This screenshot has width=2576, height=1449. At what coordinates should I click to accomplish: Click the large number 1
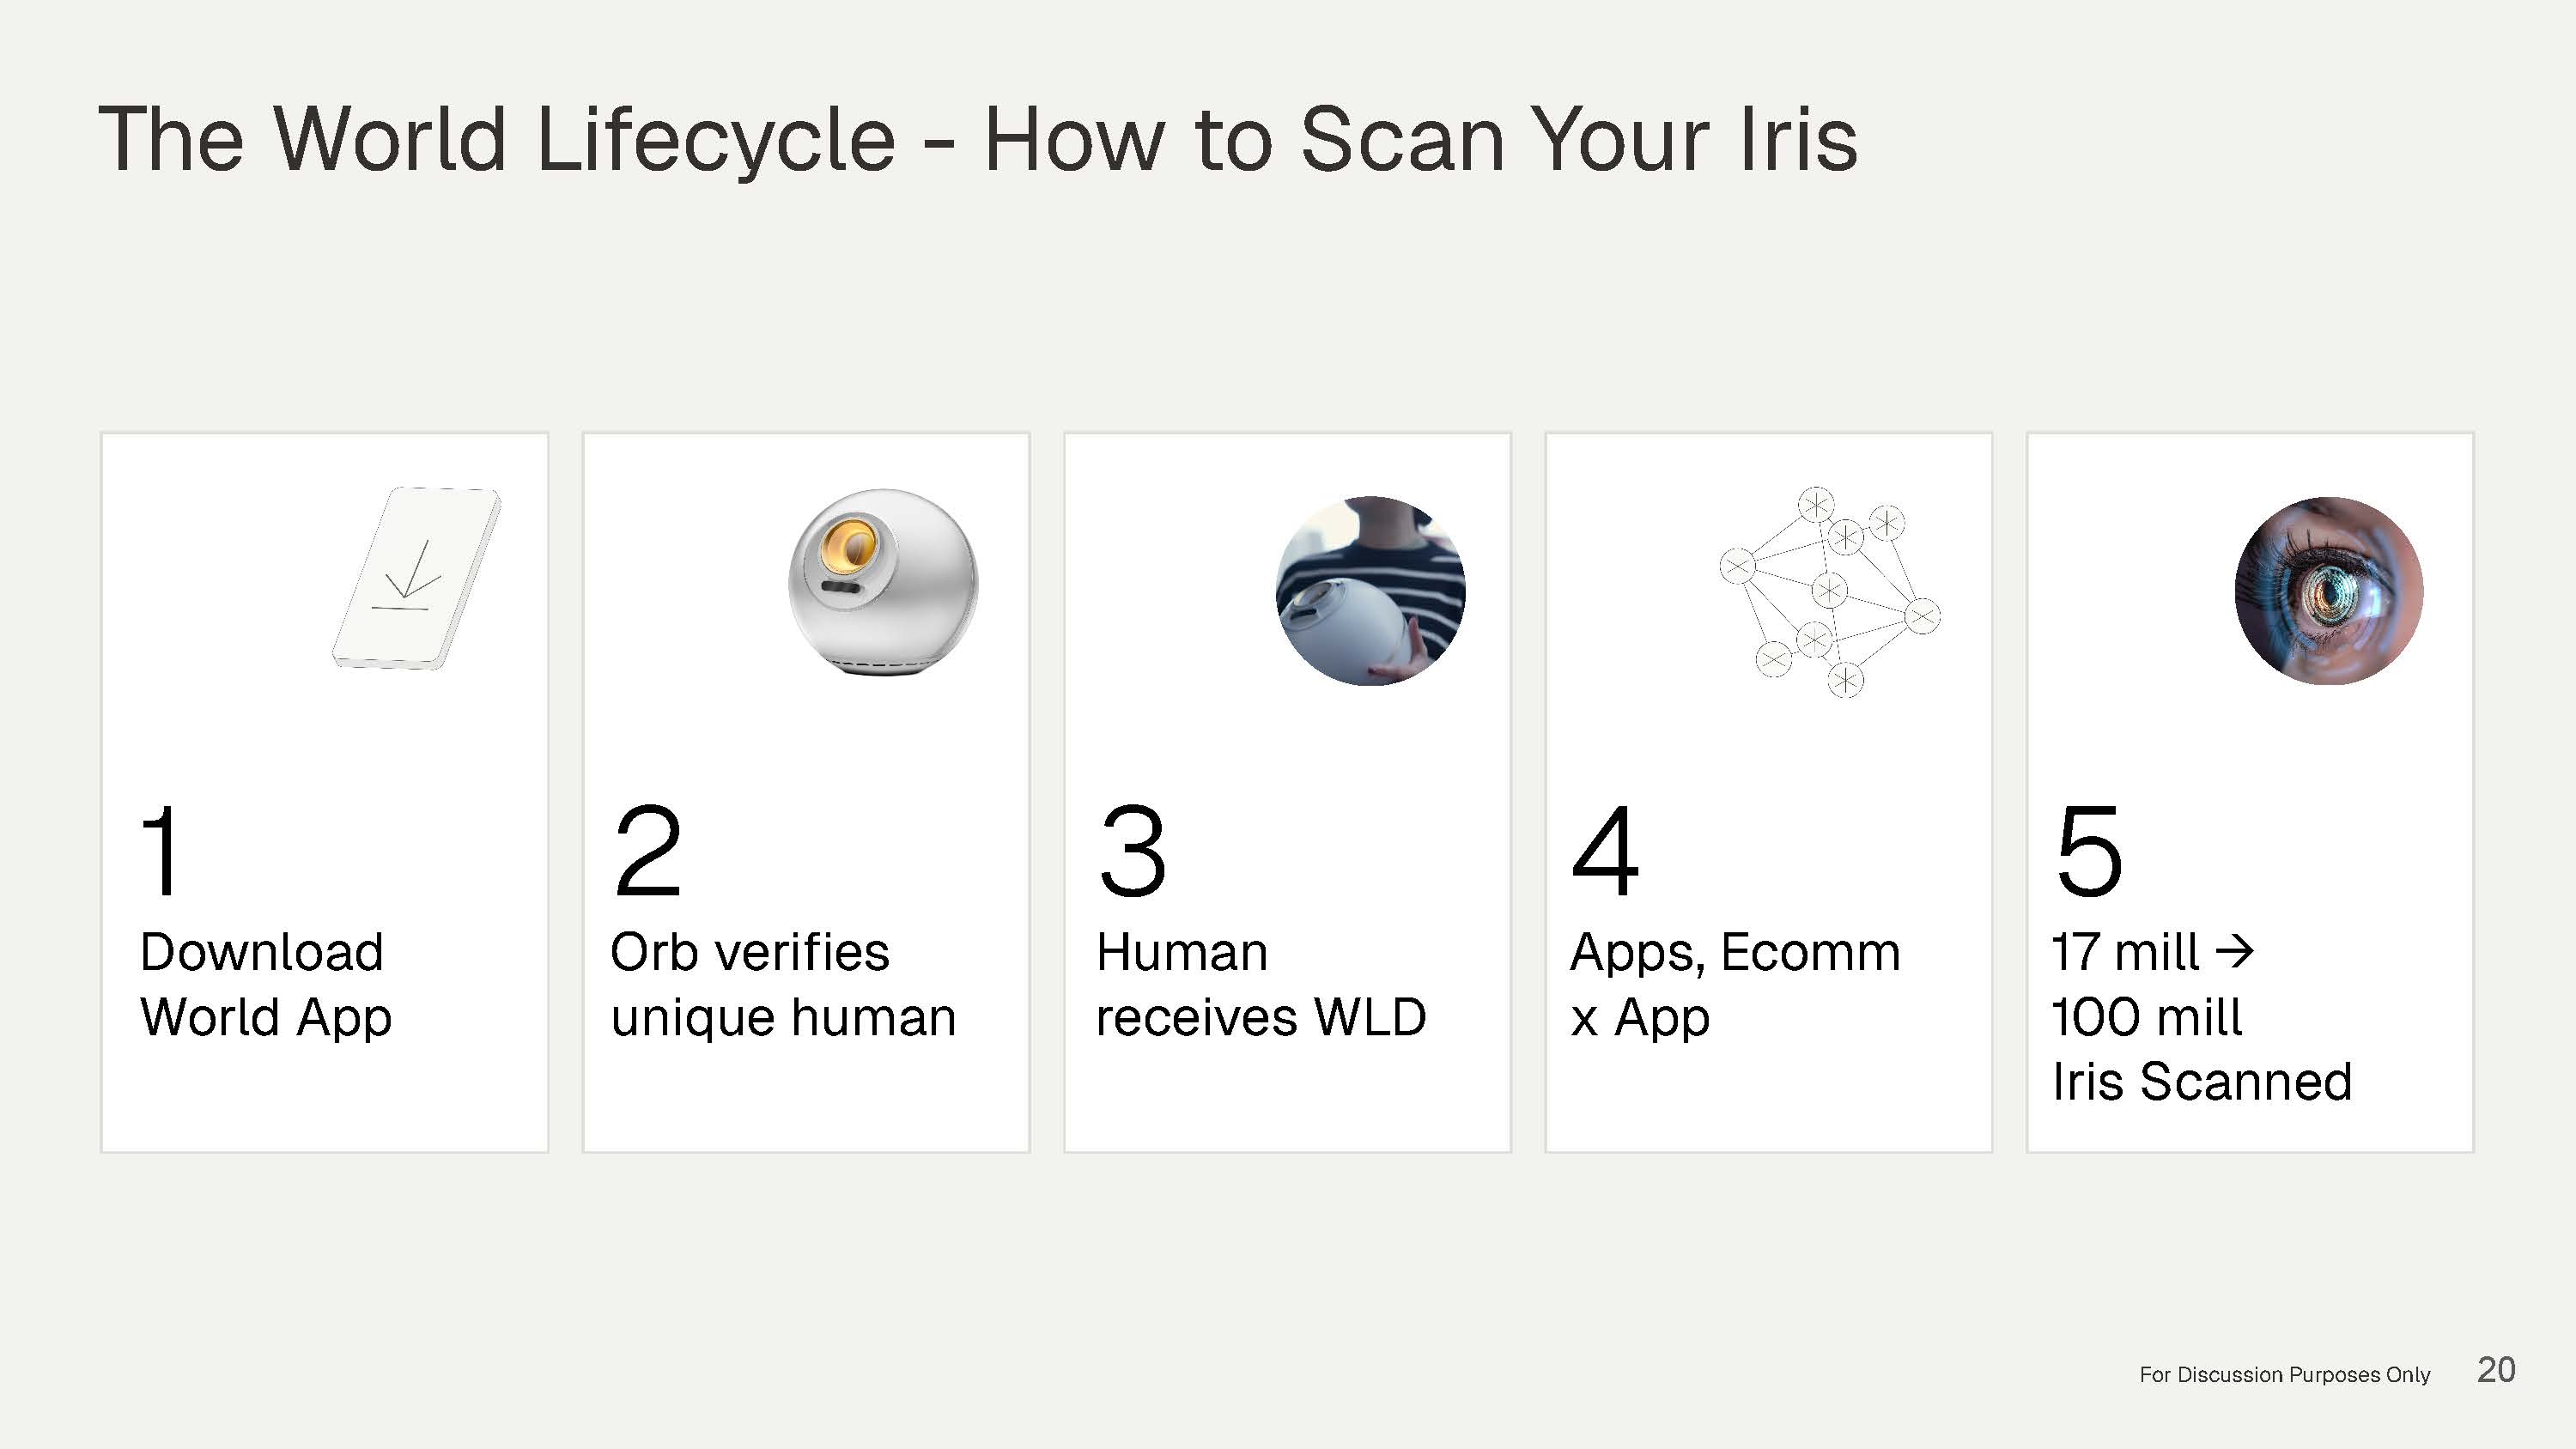click(162, 851)
